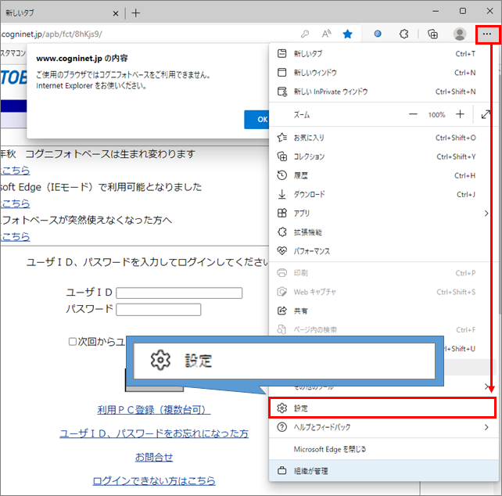The width and height of the screenshot is (502, 496).
Task: Click the password key icon in address bar
Action: coord(305,34)
